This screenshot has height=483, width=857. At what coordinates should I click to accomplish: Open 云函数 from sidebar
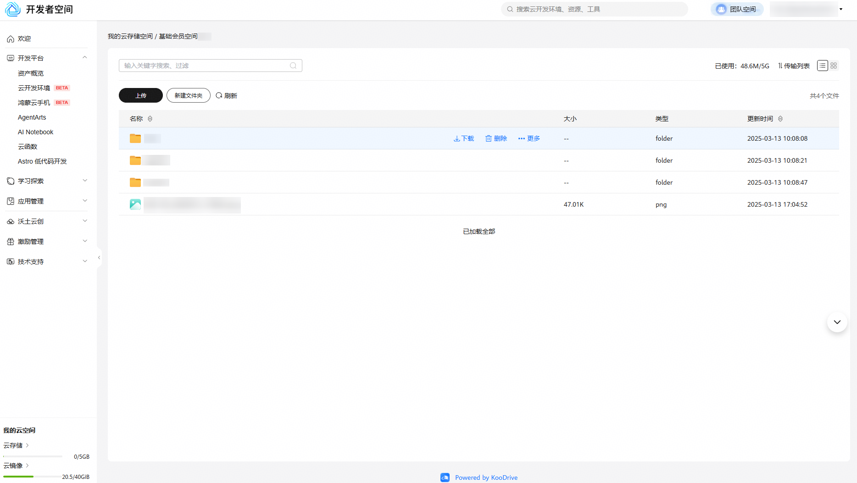[28, 147]
